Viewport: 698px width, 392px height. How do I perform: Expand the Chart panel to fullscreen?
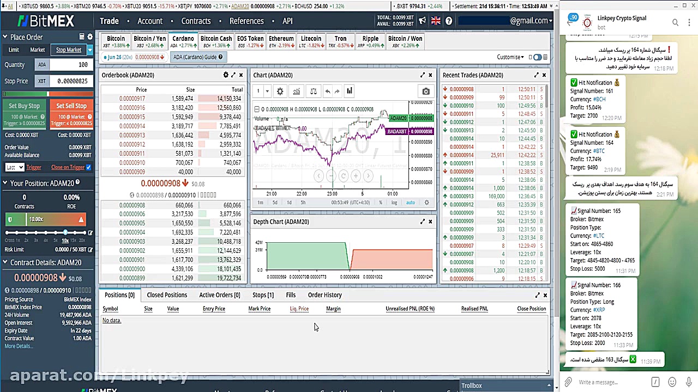423,75
